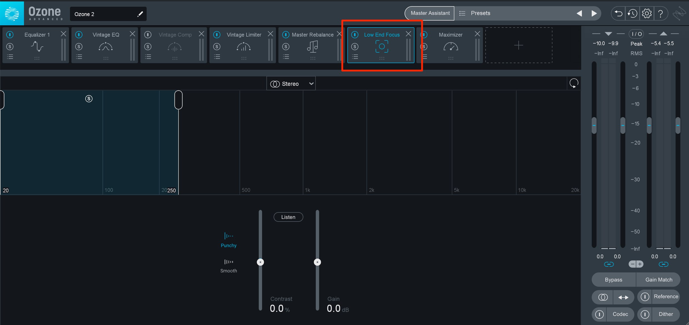Bypass all Ozone processing
Image resolution: width=689 pixels, height=325 pixels.
tap(614, 280)
